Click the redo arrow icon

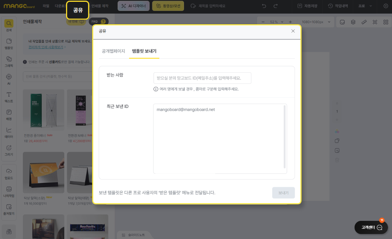click(x=275, y=6)
